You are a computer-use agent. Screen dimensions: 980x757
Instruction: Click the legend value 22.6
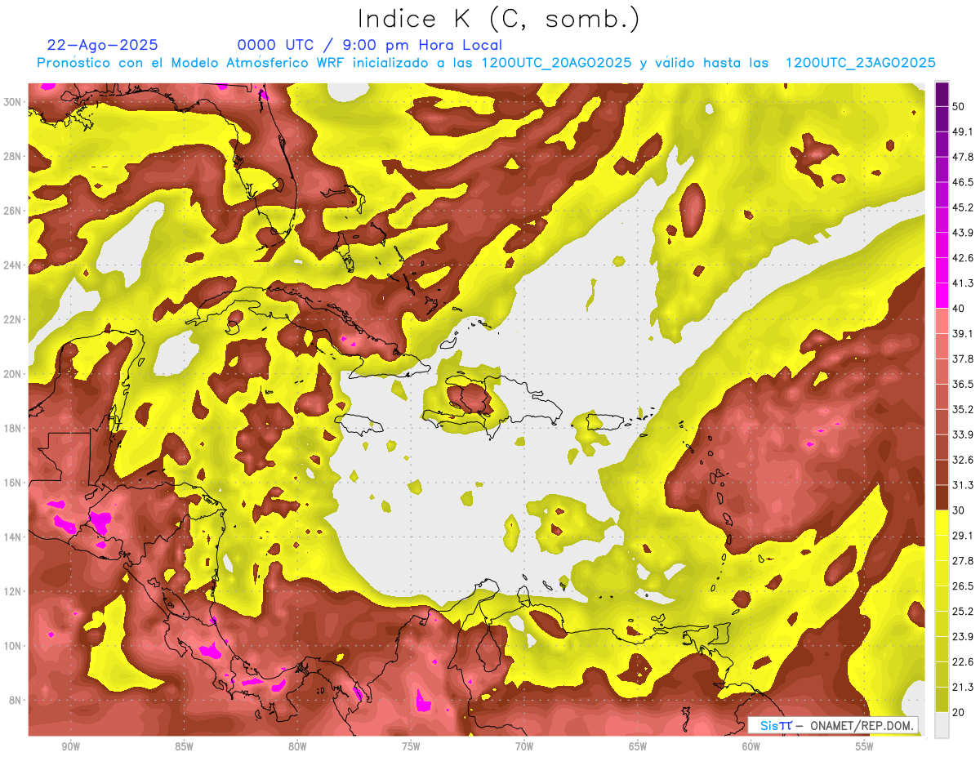coord(962,661)
